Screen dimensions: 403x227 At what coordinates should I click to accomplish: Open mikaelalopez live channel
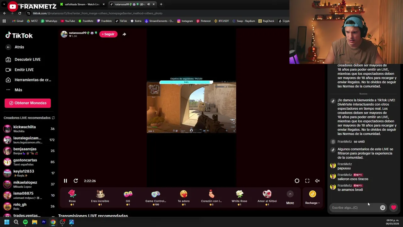[x=29, y=184]
